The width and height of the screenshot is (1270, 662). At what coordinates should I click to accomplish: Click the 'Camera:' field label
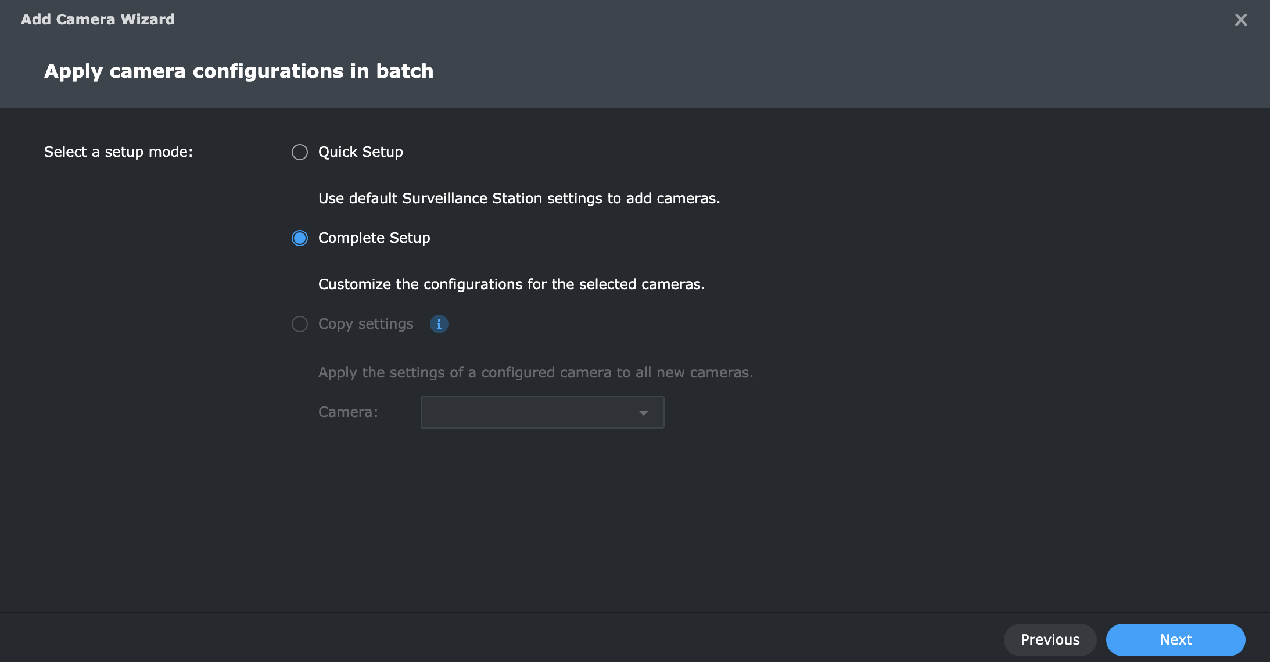[348, 412]
